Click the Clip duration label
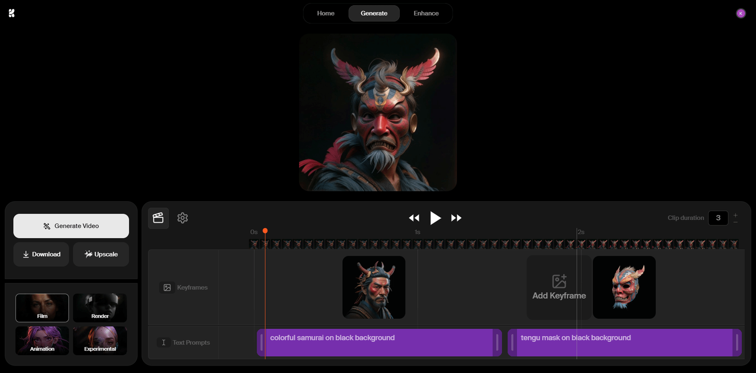The height and width of the screenshot is (373, 756). (x=686, y=218)
